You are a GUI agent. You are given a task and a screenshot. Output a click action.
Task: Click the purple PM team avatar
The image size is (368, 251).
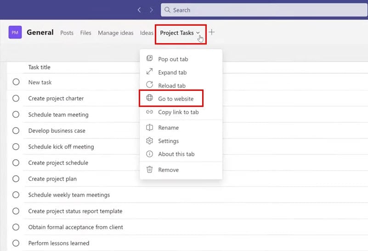(x=15, y=33)
